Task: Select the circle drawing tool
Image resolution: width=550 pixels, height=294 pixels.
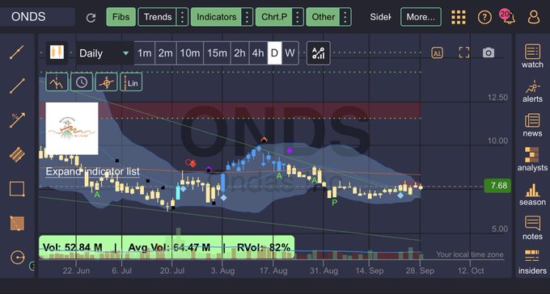Action: [x=18, y=258]
